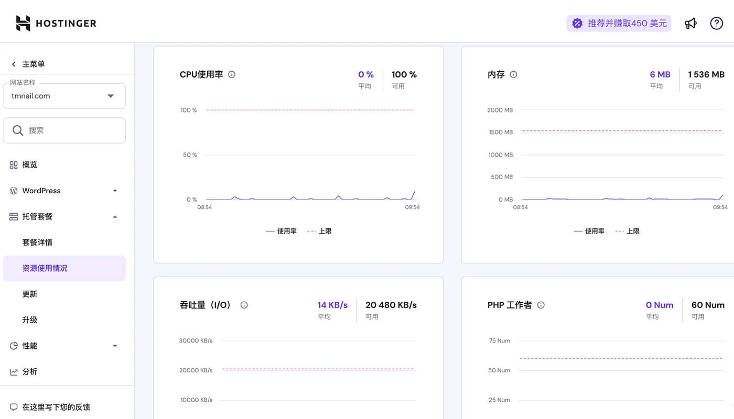Click the Hostinger logo

(x=56, y=23)
